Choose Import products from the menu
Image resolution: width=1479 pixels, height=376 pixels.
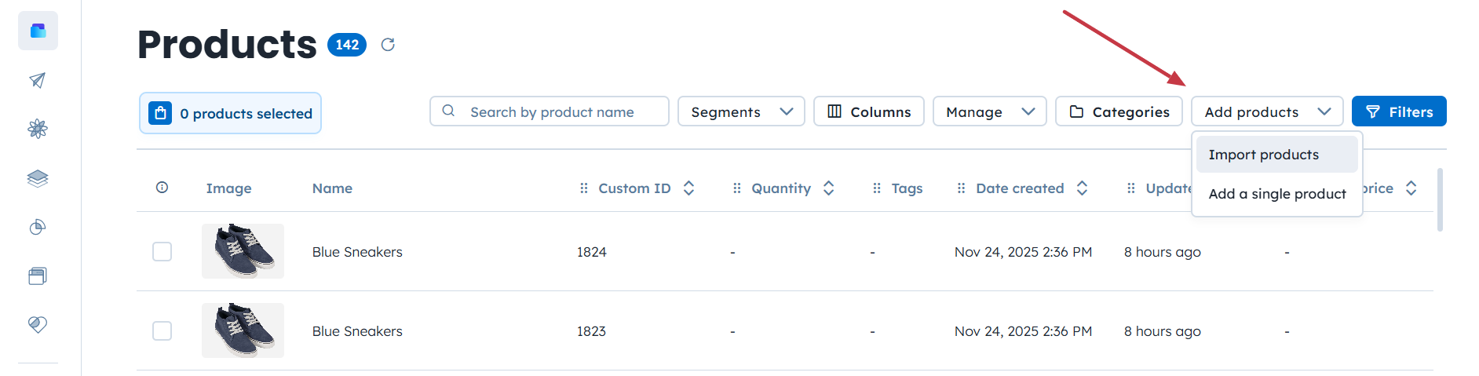(1276, 155)
